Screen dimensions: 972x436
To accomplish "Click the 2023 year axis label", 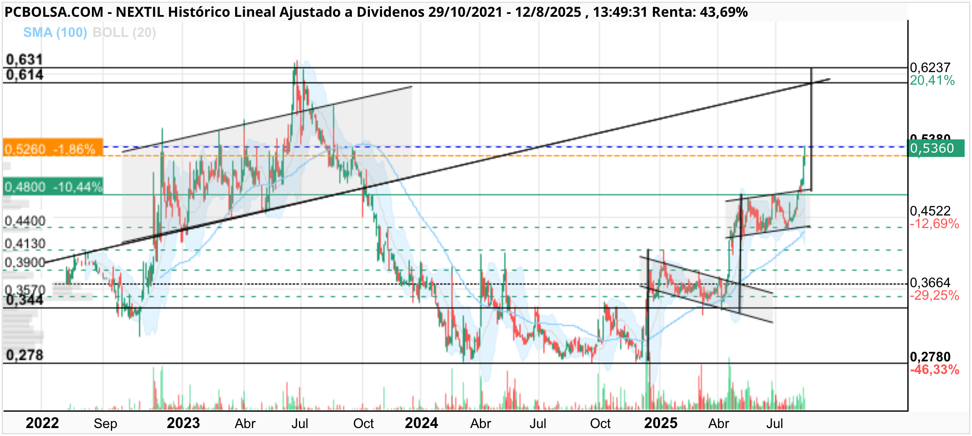I will click(183, 423).
